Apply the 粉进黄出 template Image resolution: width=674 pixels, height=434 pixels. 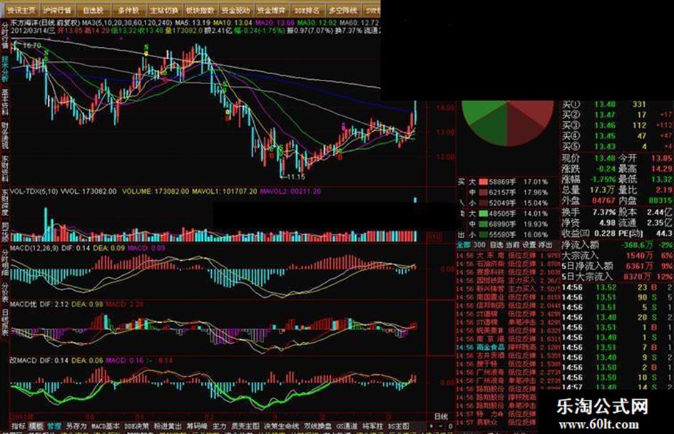pyautogui.click(x=168, y=426)
